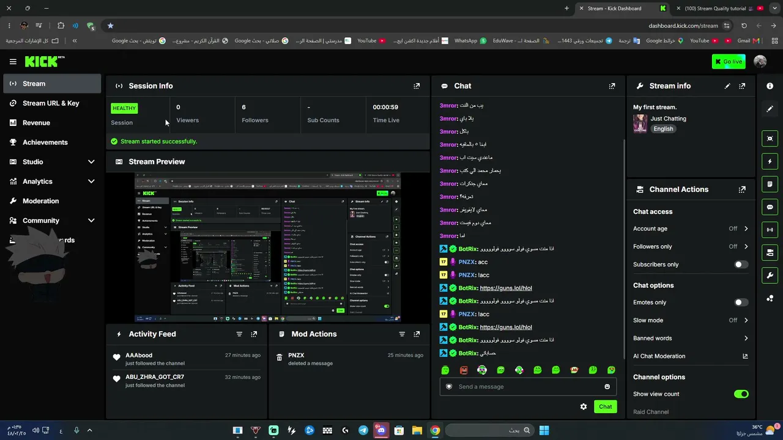Turn off Show view count
The width and height of the screenshot is (783, 440).
pyautogui.click(x=741, y=394)
